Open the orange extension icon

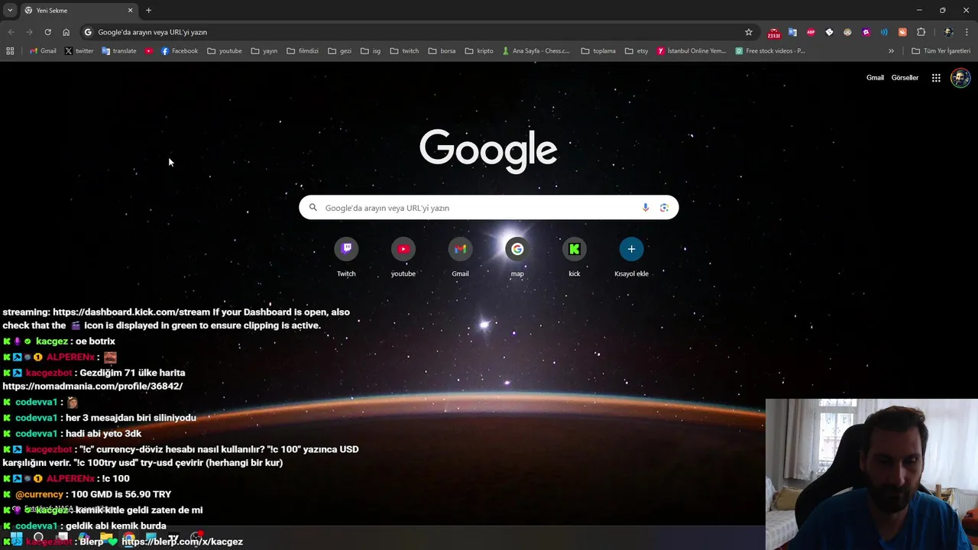tap(902, 32)
